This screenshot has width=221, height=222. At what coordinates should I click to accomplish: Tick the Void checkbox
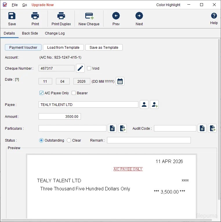[x=89, y=68]
